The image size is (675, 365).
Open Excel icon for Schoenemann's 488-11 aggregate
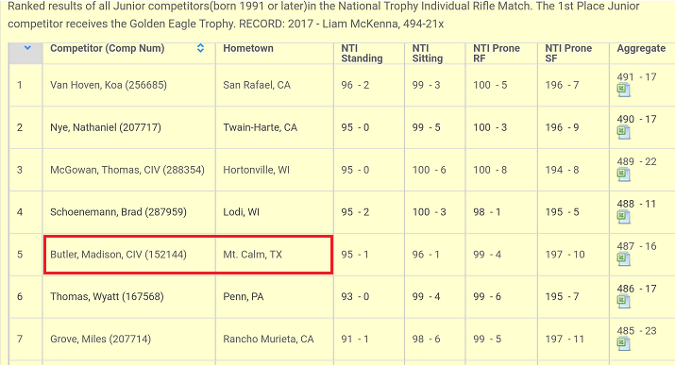pyautogui.click(x=623, y=217)
